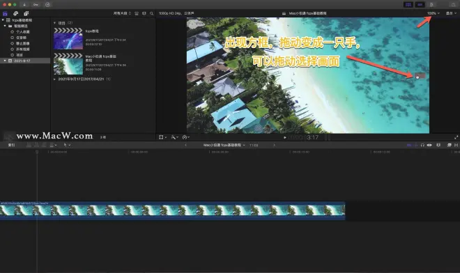This screenshot has width=460, height=273.
Task: Toggle audio skimming headphones icon
Action: (422, 145)
